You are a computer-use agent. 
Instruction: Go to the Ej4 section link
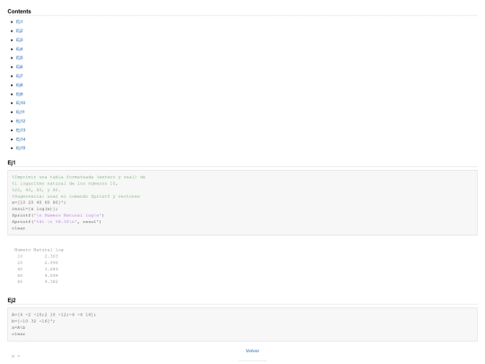coord(19,49)
